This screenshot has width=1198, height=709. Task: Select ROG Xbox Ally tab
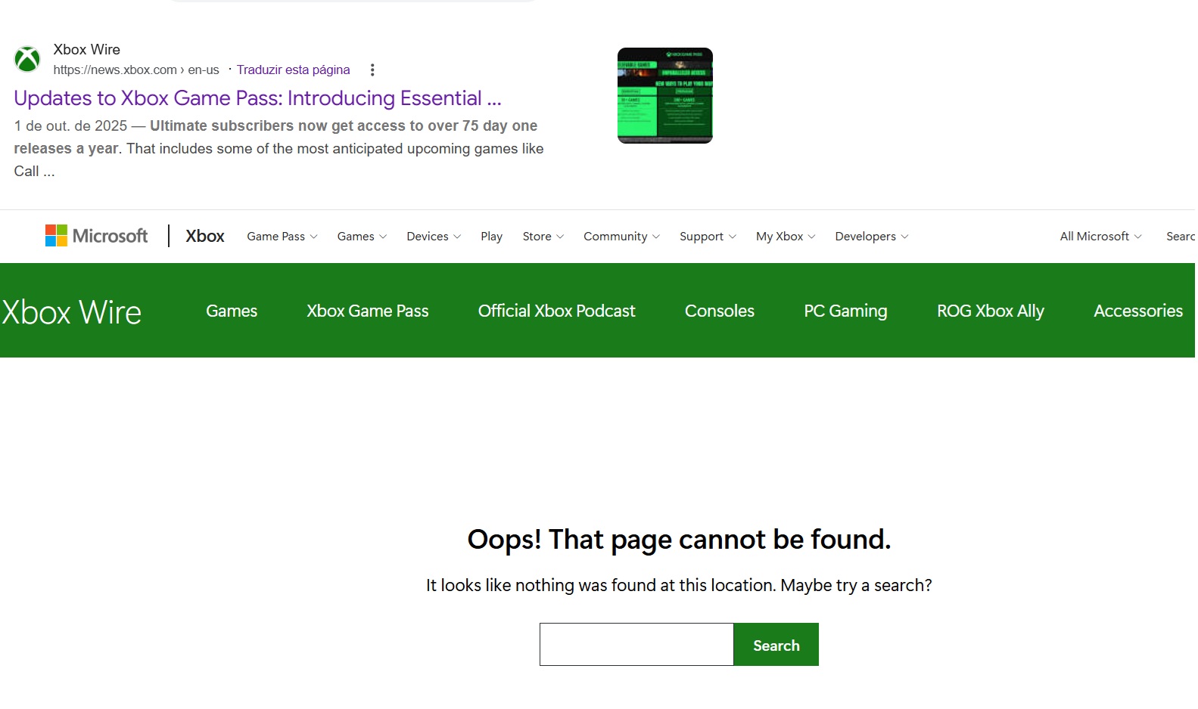(x=990, y=311)
